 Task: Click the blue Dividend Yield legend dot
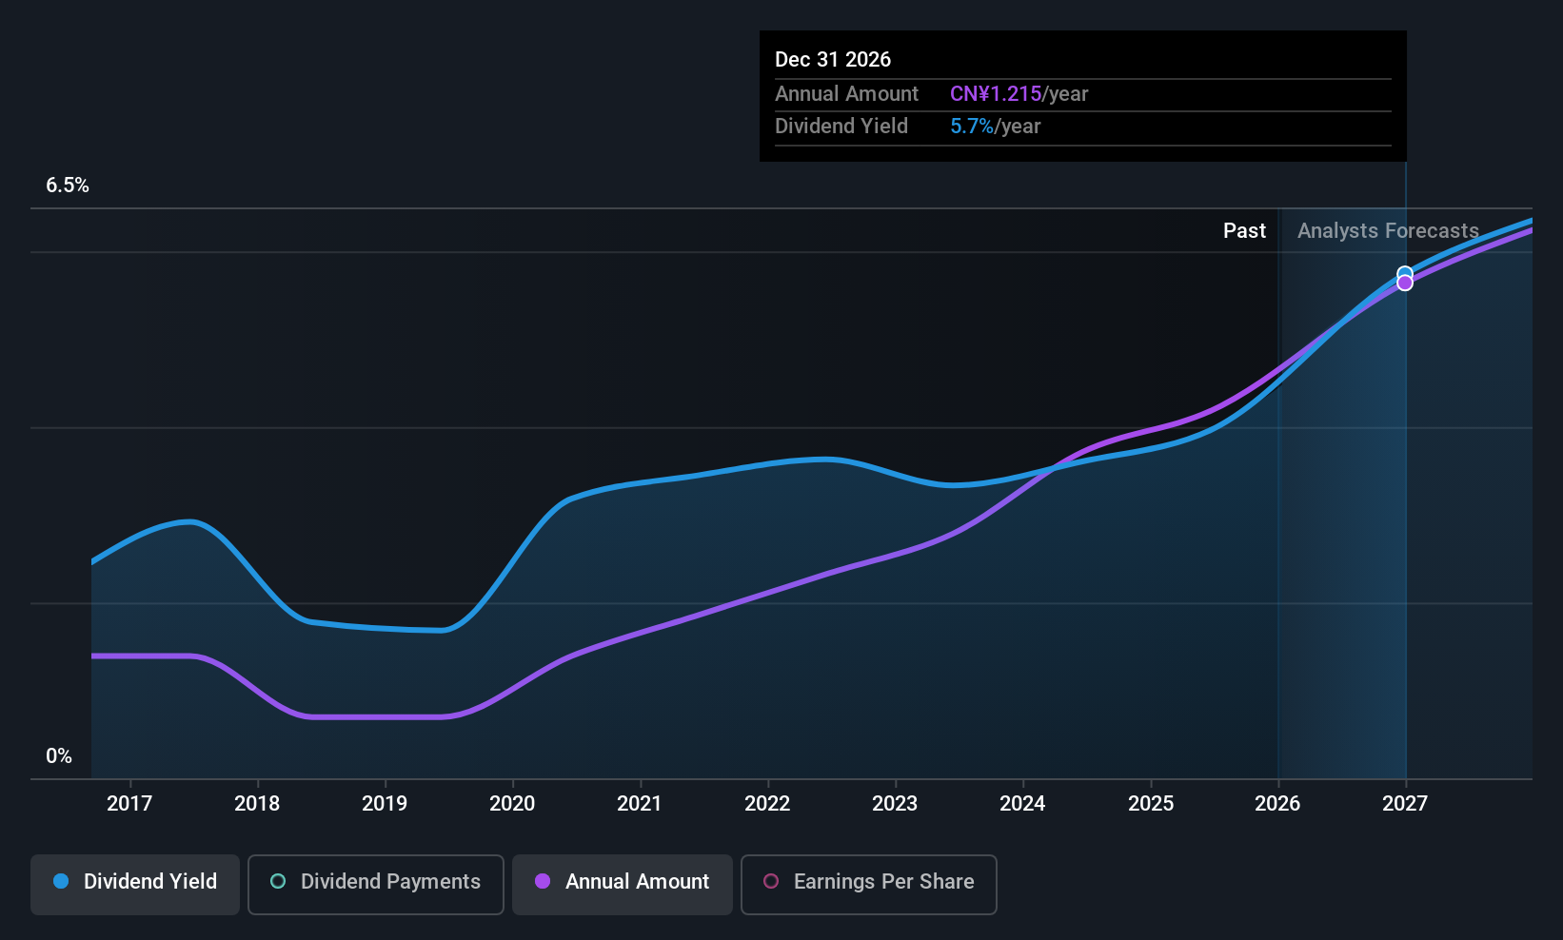tap(61, 881)
